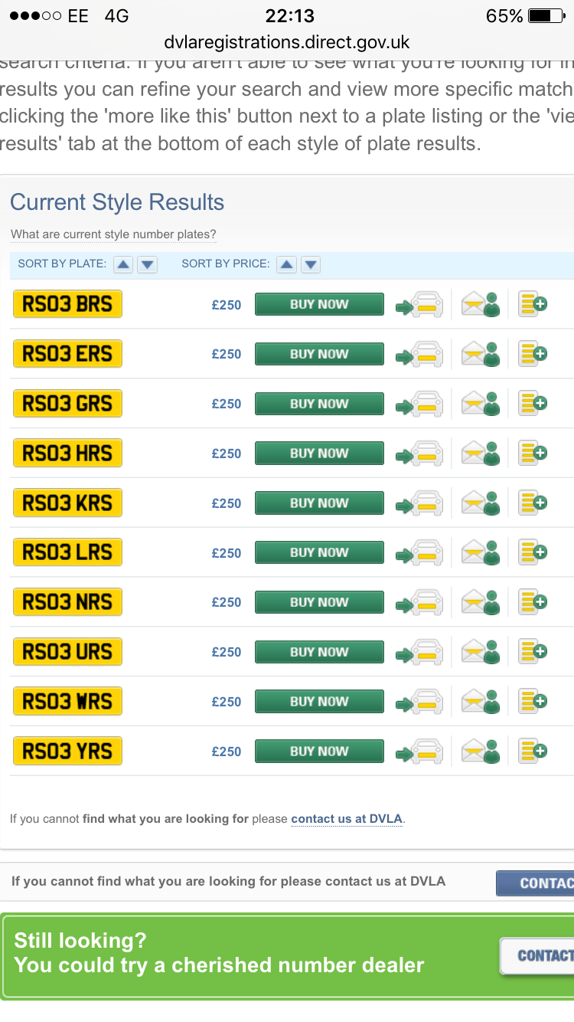Follow the 'contact us at DVLA' link
574x1022 pixels.
(x=347, y=819)
